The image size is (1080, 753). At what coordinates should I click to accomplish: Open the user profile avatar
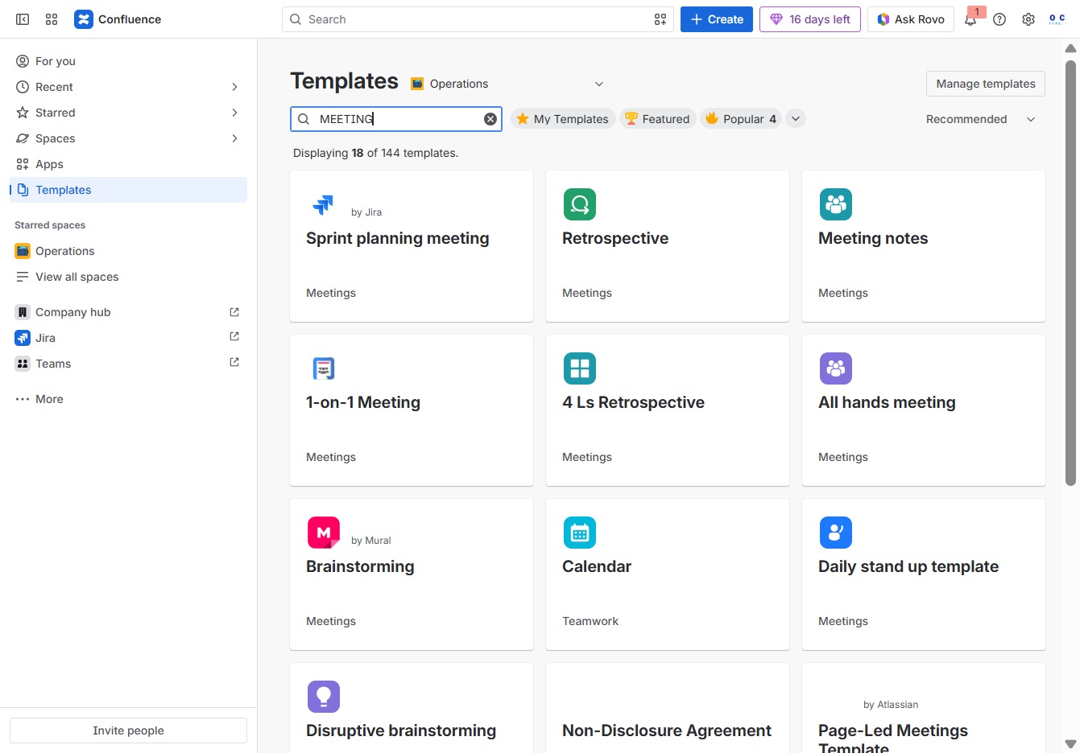[x=1057, y=19]
